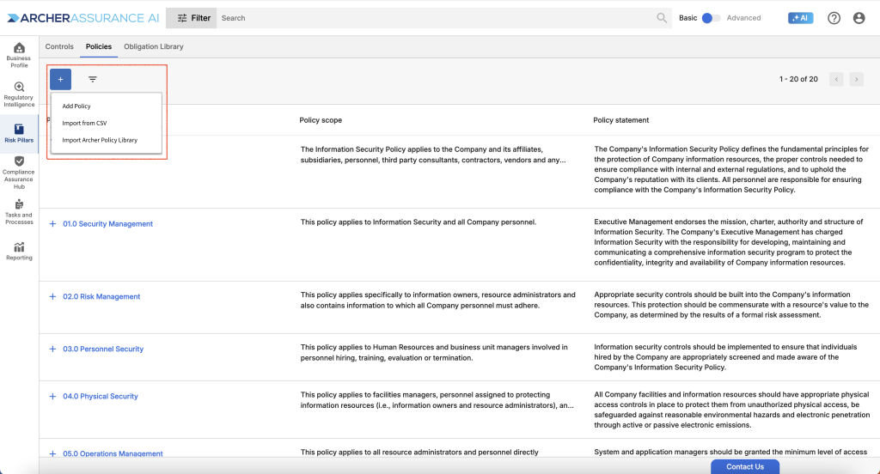Click the Contact Us button
Image resolution: width=880 pixels, height=474 pixels.
pos(745,467)
